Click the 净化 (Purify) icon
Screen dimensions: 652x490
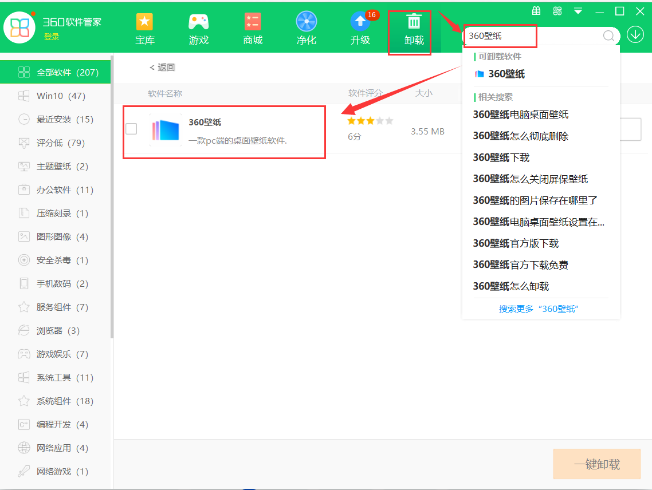click(306, 27)
